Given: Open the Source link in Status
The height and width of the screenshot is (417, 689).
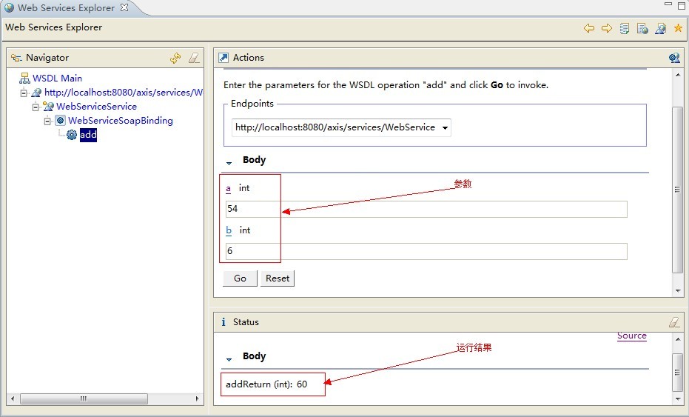Looking at the screenshot, I should pyautogui.click(x=631, y=336).
